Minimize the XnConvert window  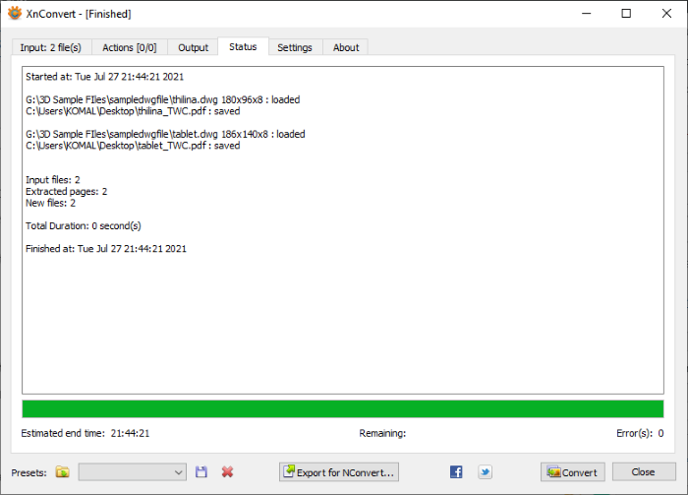tap(586, 14)
